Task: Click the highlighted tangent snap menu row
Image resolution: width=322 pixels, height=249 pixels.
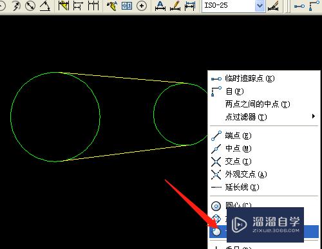Action: coord(264,231)
